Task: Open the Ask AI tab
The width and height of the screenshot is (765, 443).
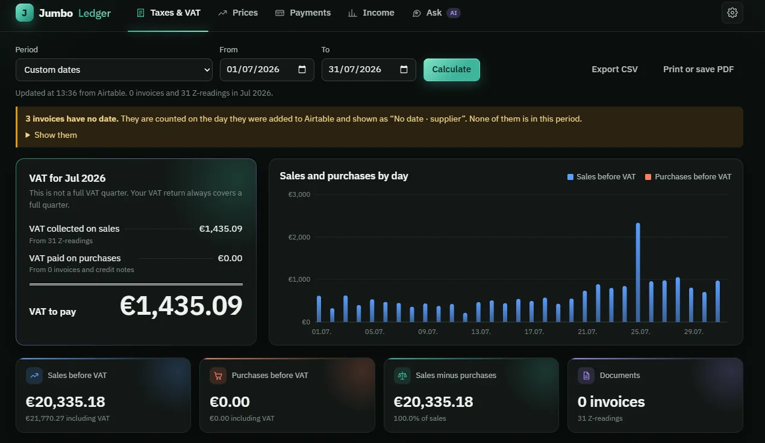Action: click(x=436, y=13)
